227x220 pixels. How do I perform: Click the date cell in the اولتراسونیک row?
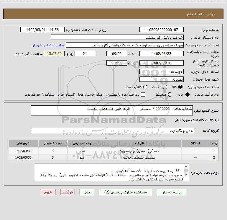[x=23, y=151]
